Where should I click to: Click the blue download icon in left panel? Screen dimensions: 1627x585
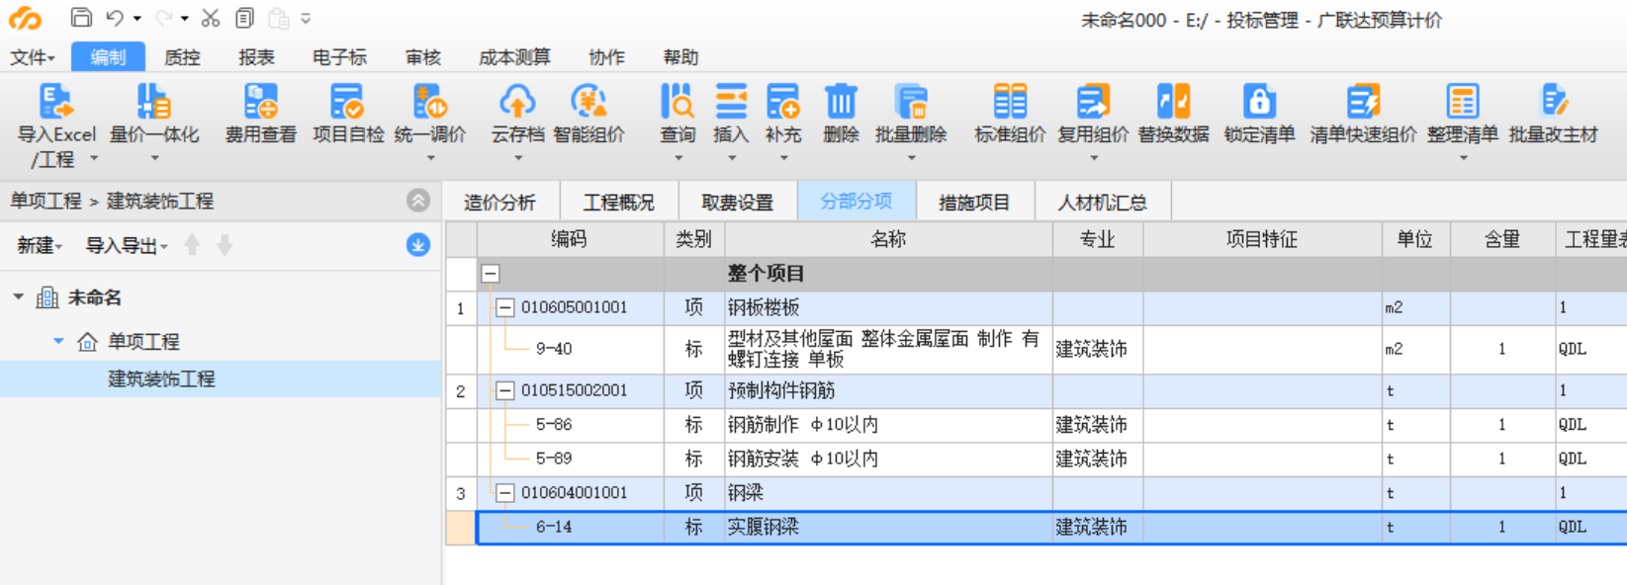pos(418,245)
